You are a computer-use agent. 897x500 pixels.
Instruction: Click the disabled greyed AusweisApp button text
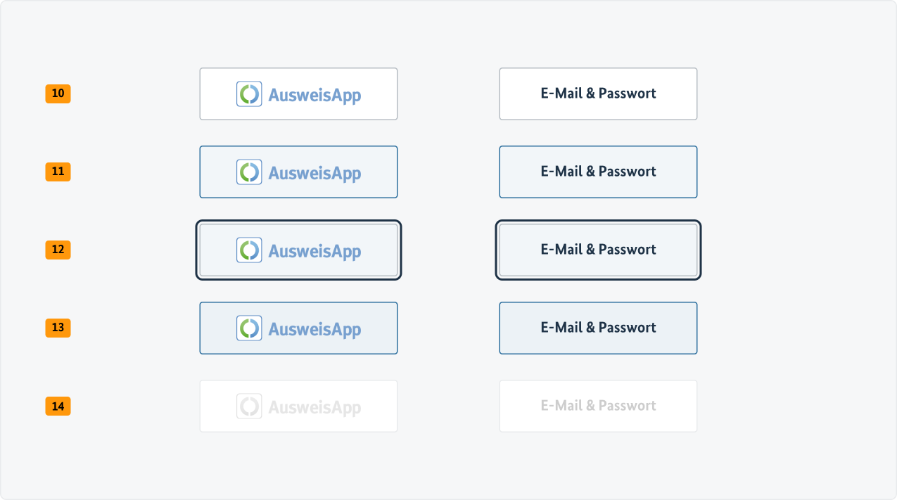tap(314, 407)
